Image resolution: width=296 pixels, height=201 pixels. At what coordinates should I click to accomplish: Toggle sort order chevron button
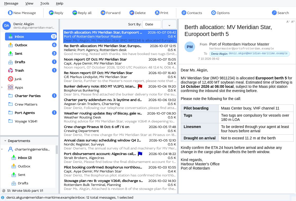[169, 24]
